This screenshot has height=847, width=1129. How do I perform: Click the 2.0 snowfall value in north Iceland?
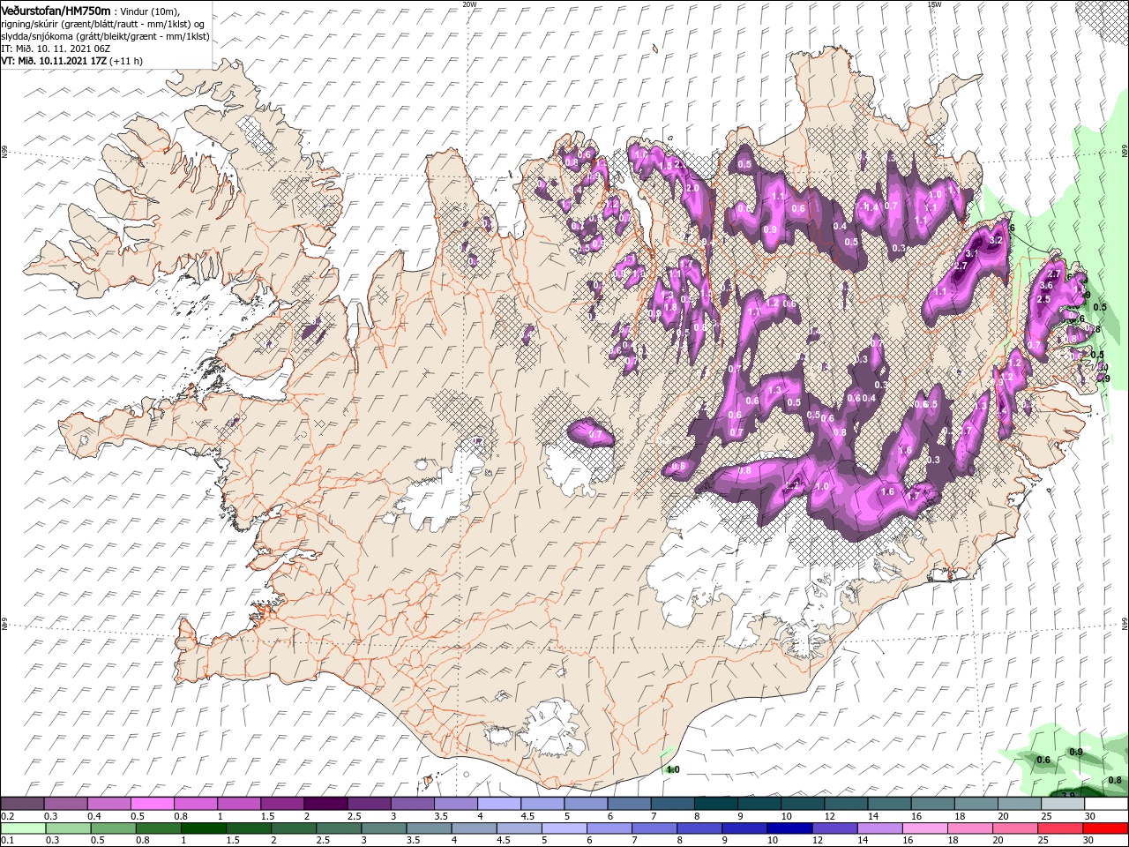click(692, 188)
